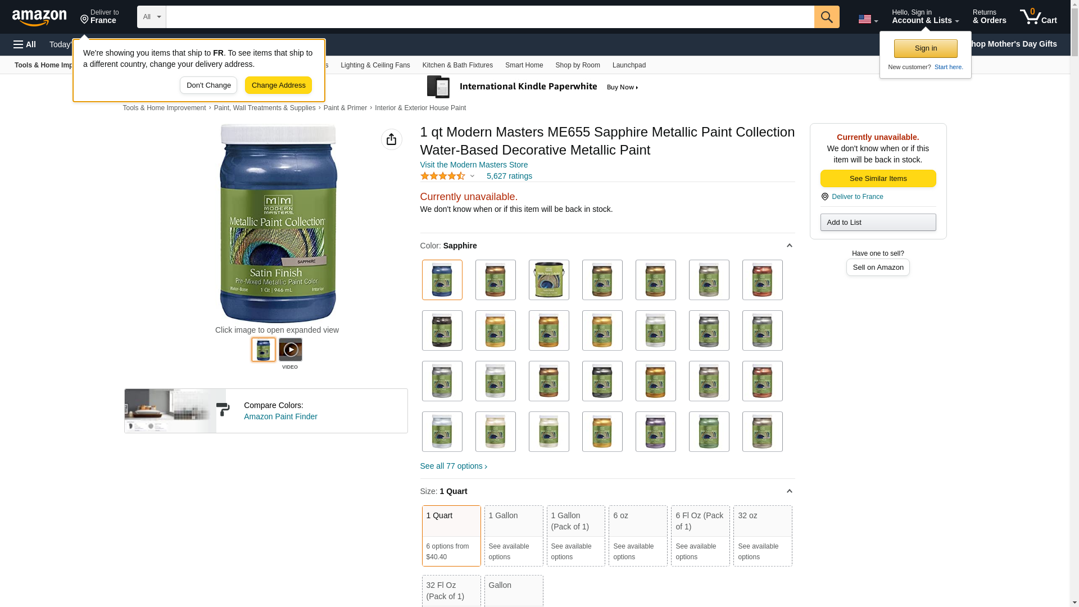Screen dimensions: 1079x607
Task: Expand the star rating dropdown arrow
Action: (x=472, y=176)
